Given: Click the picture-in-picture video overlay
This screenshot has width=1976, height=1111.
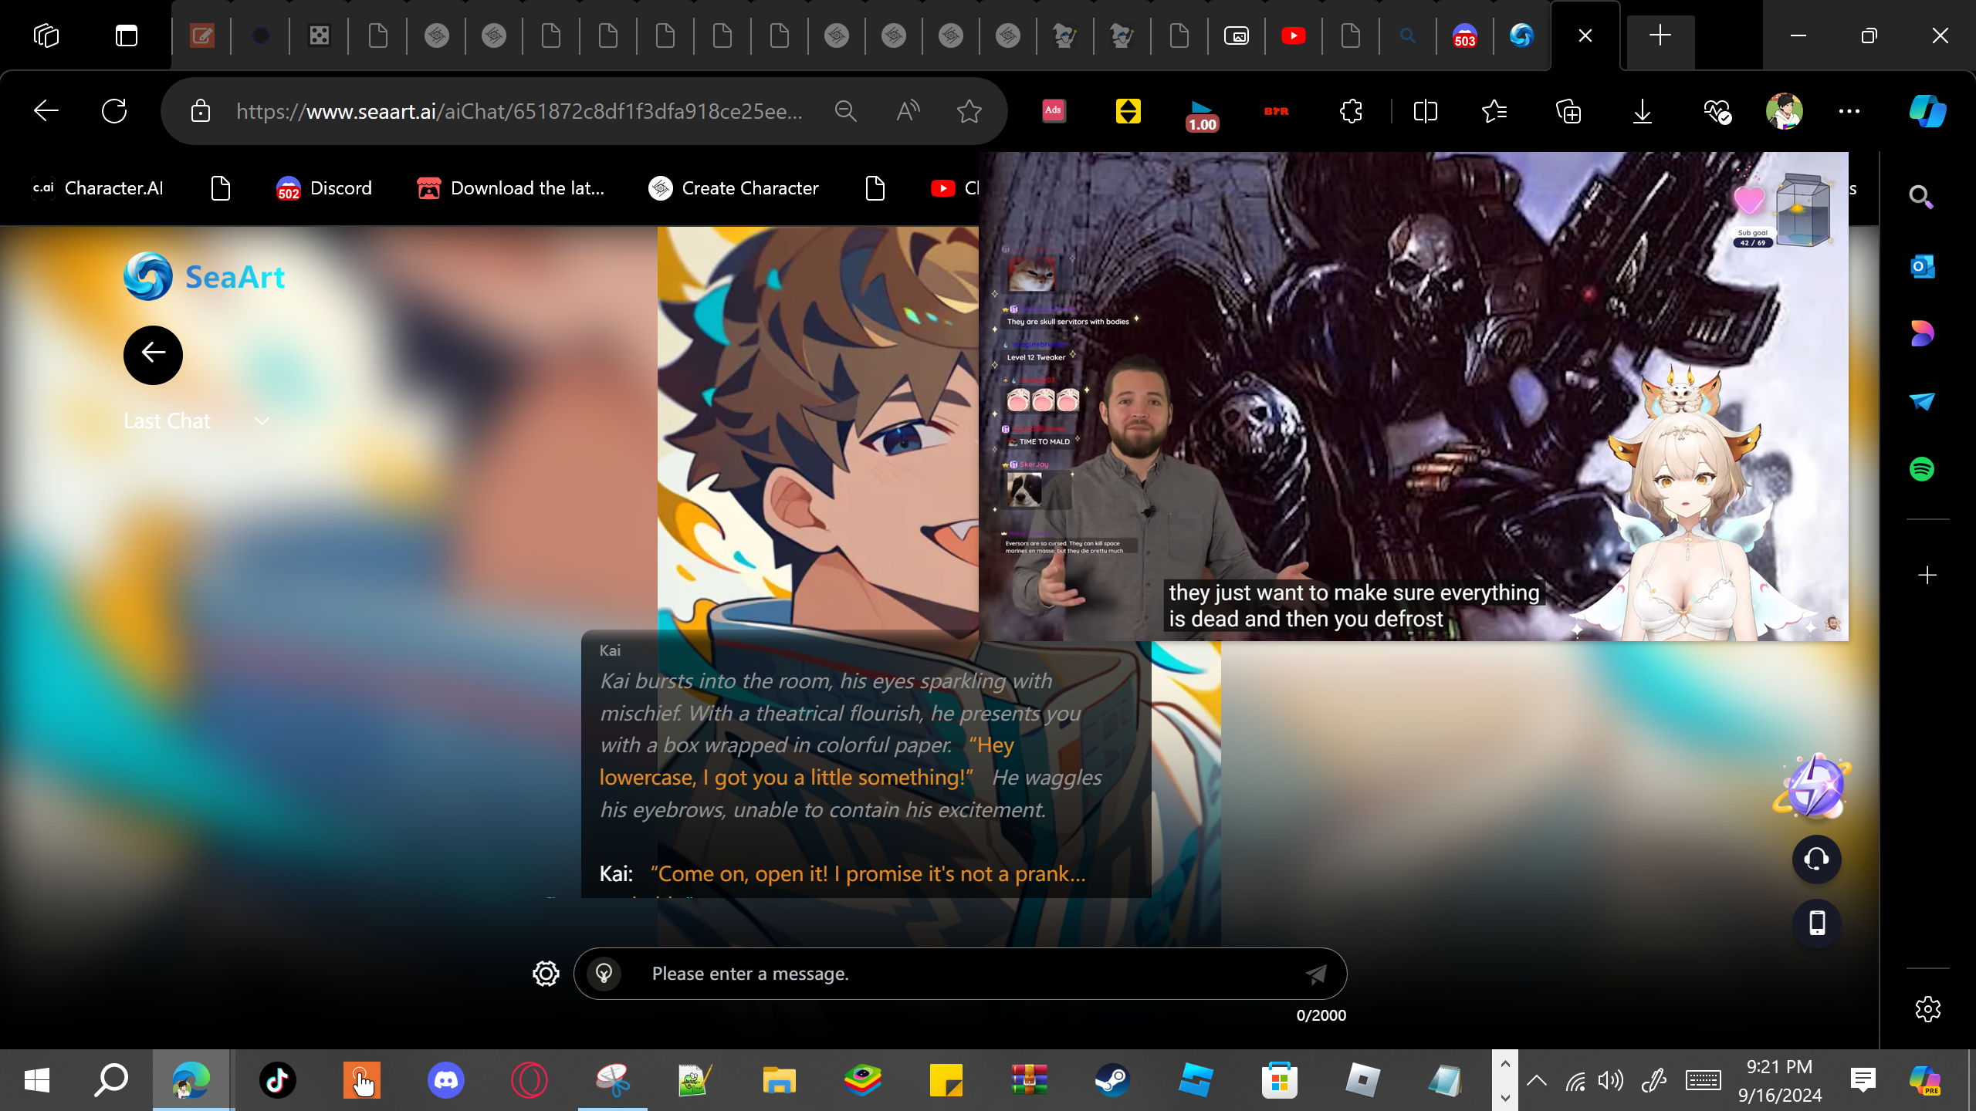Looking at the screenshot, I should pos(1413,397).
